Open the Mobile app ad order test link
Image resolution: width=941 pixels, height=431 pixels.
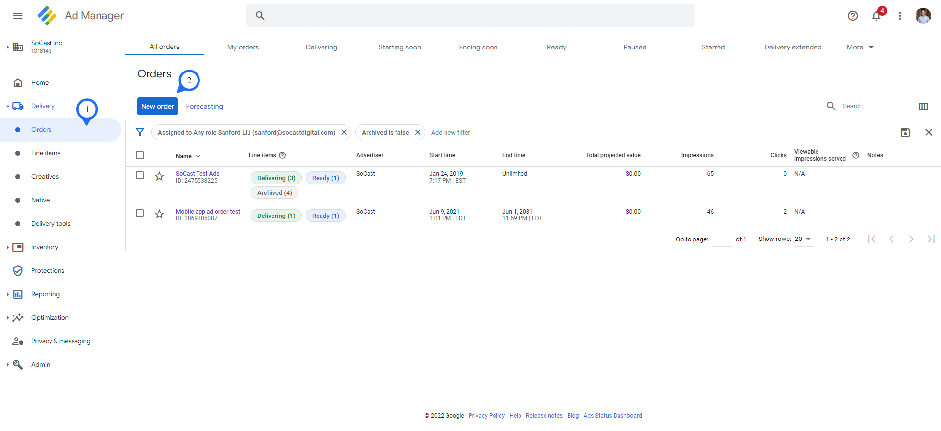(x=208, y=211)
